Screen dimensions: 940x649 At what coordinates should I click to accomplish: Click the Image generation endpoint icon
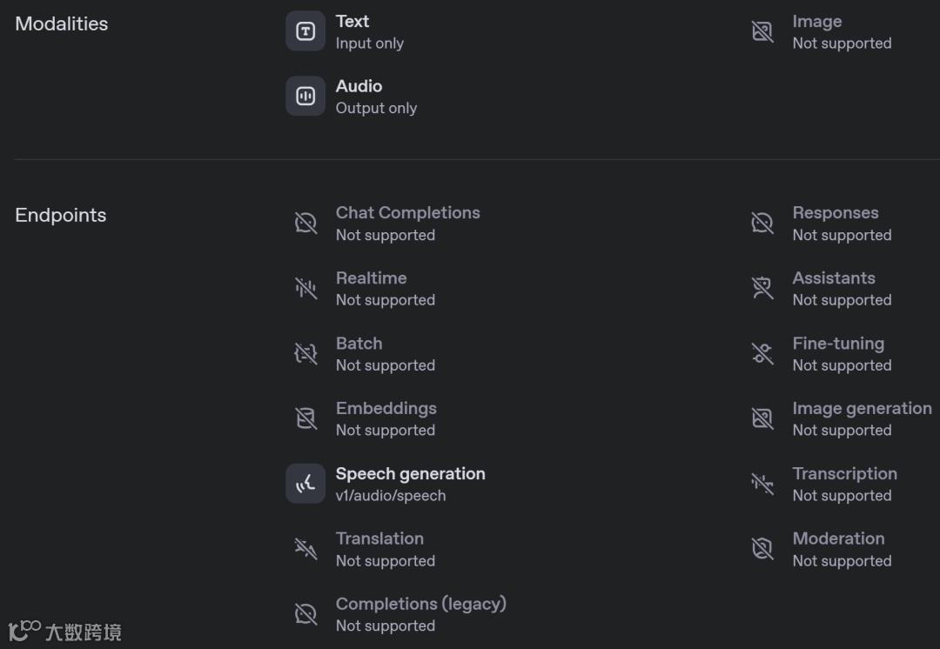click(762, 418)
